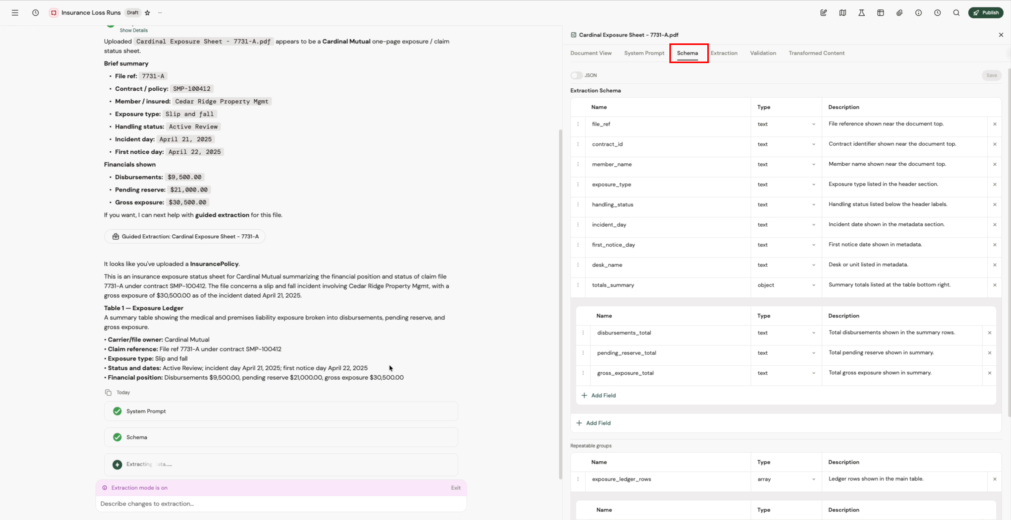
Task: Click the Describe changes to extraction input
Action: [x=281, y=503]
